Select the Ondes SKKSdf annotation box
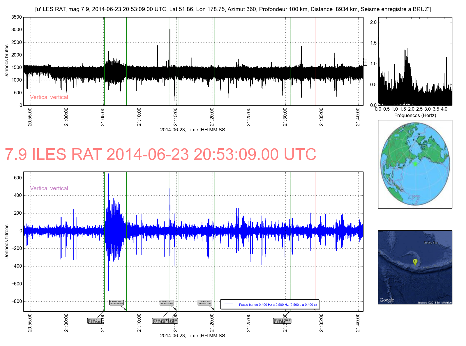The width and height of the screenshot is (466, 346). [x=282, y=321]
